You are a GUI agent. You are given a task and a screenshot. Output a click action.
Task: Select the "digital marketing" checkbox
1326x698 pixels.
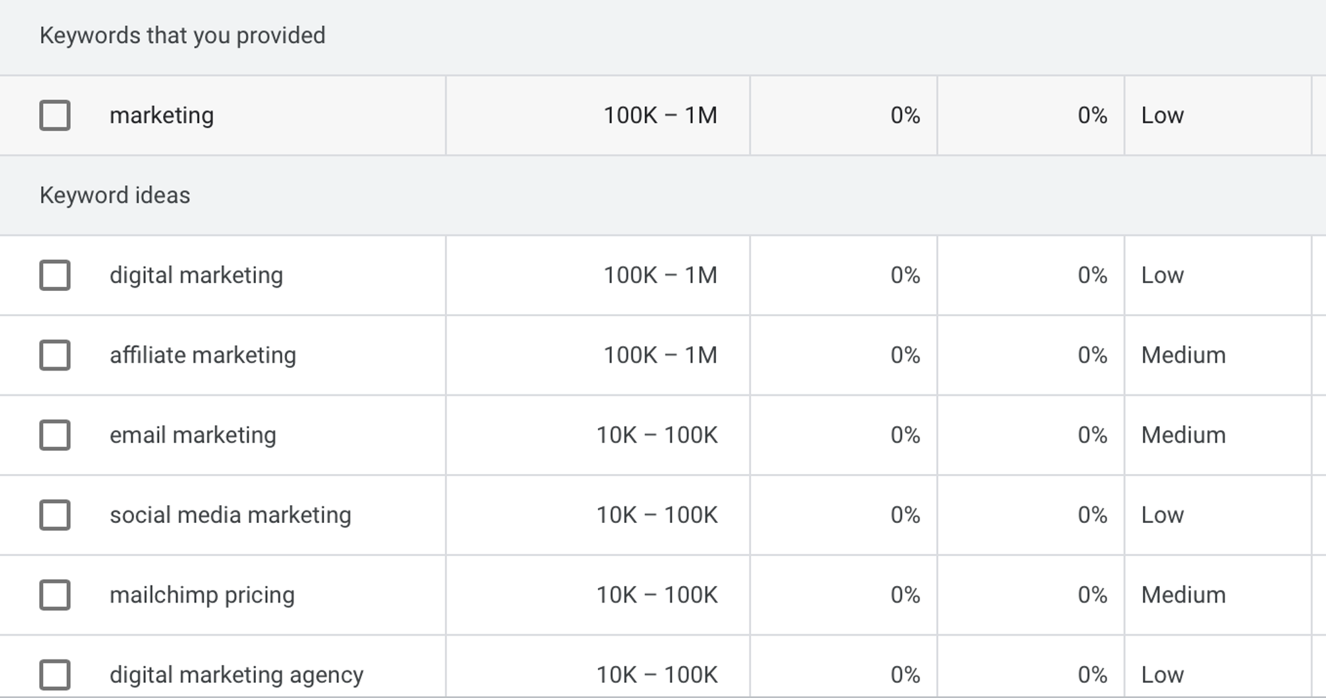pos(56,275)
